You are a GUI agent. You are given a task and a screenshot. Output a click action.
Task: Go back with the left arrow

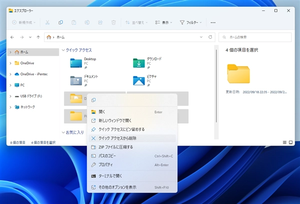(12, 37)
